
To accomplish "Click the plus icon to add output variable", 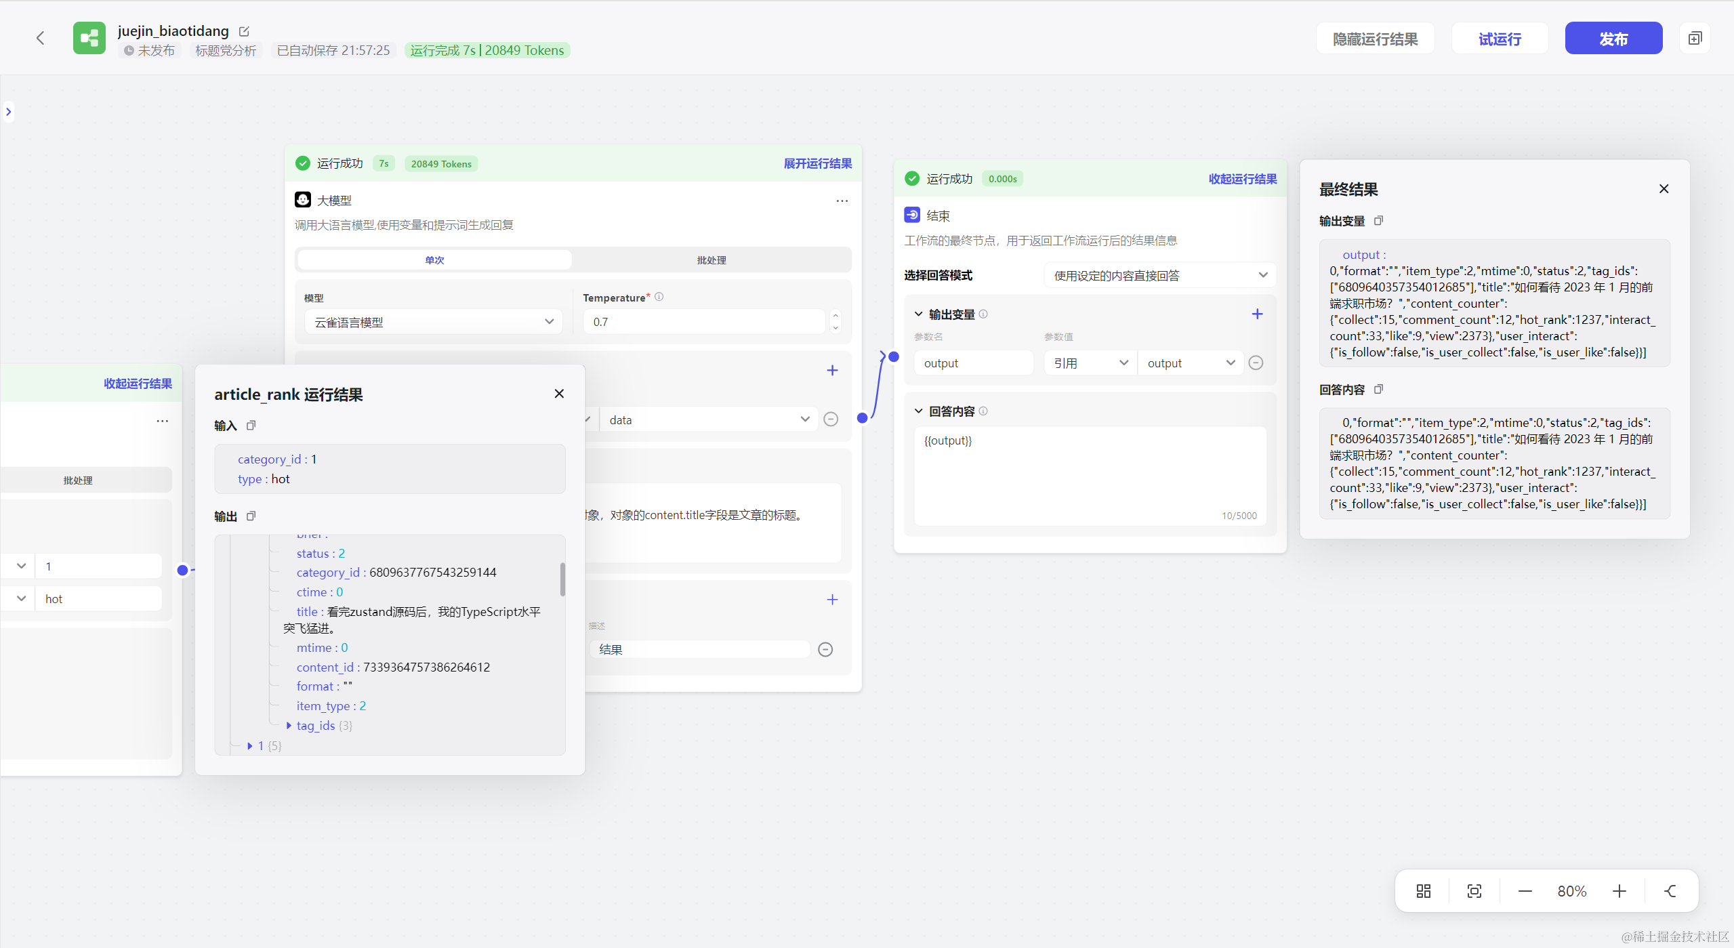I will tap(1257, 314).
